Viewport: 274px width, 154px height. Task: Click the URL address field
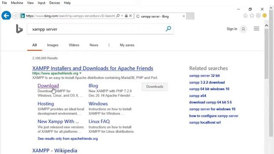70,16
